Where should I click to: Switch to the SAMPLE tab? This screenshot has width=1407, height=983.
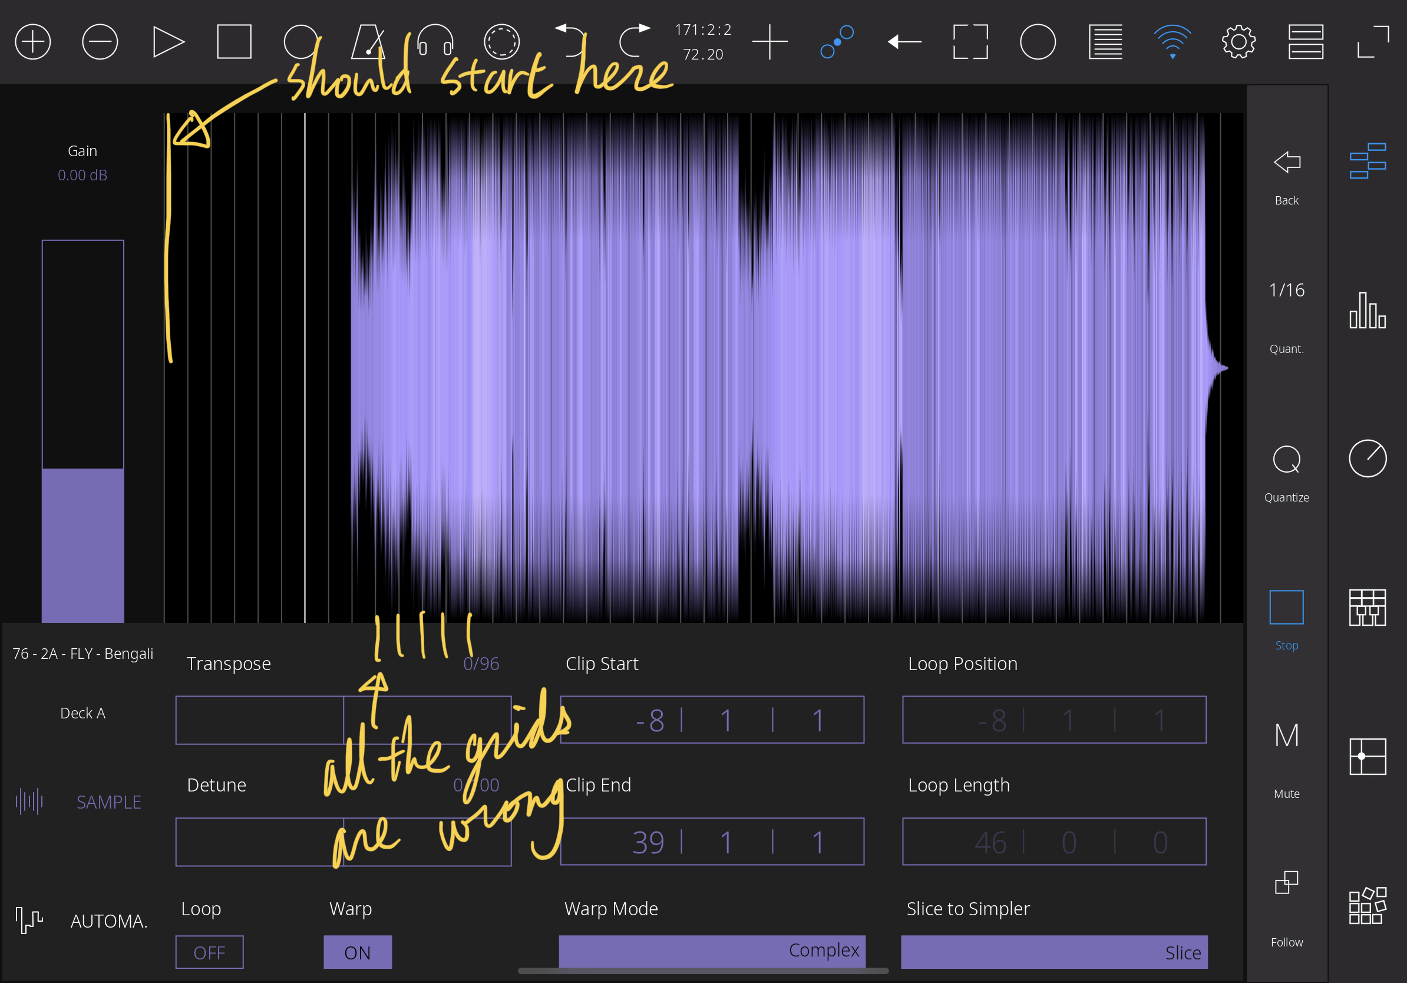click(x=108, y=801)
